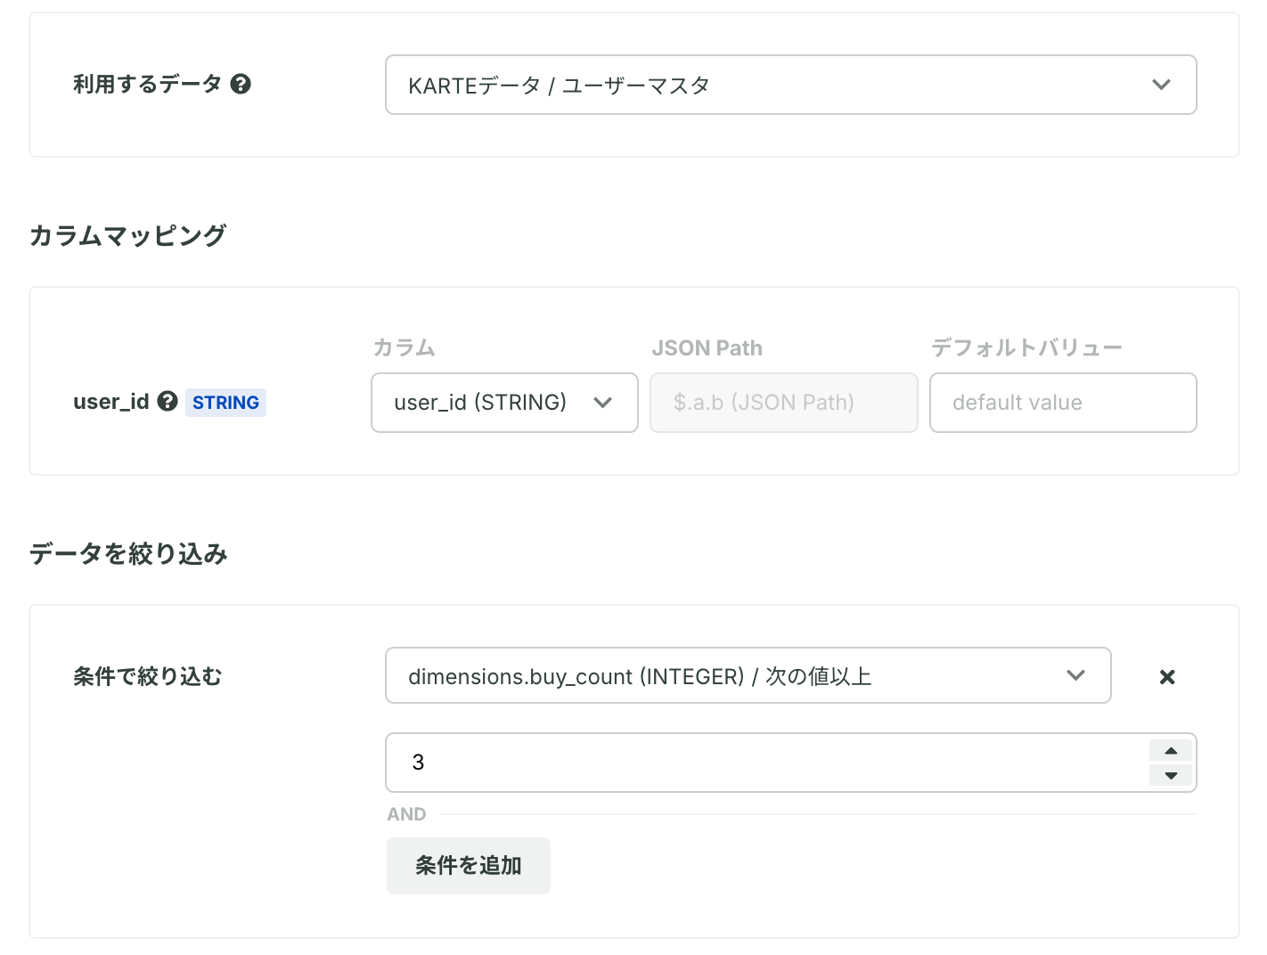Remove the buy_count filter condition with X

pos(1167,677)
